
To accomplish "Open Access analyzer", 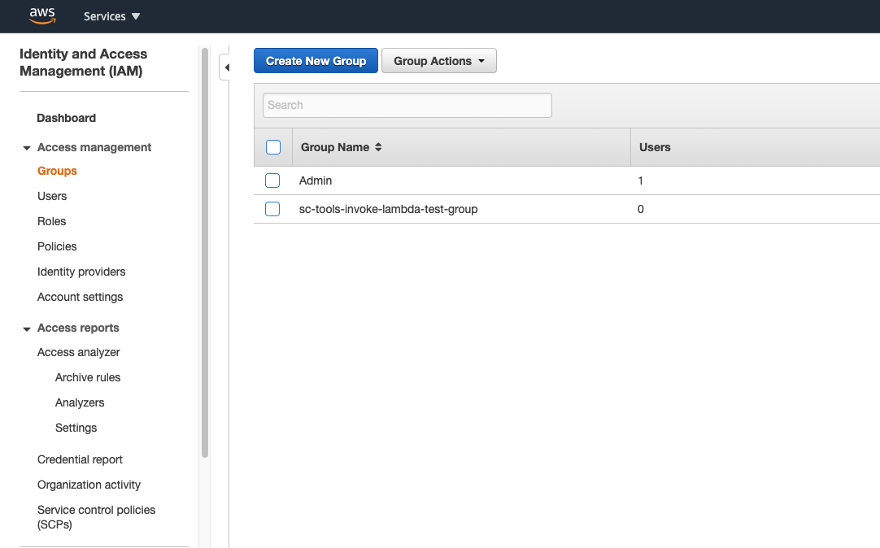I will [x=79, y=352].
